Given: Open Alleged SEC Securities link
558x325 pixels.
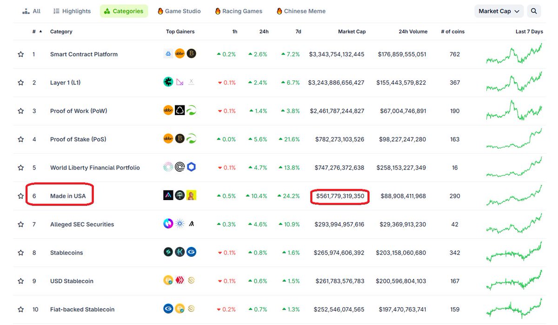Looking at the screenshot, I should click(x=82, y=224).
